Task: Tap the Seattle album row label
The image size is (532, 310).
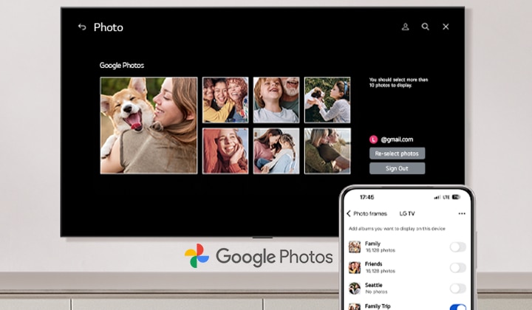Action: pyautogui.click(x=374, y=286)
